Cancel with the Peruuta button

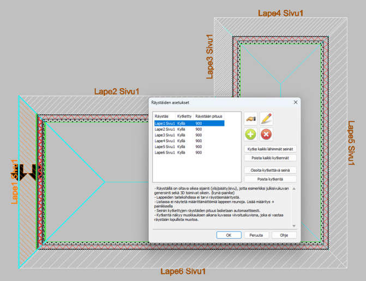pyautogui.click(x=256, y=235)
